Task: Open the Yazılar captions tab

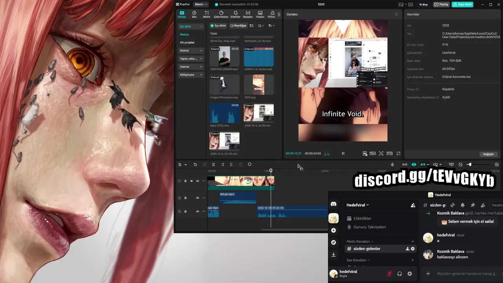Action: [x=260, y=15]
